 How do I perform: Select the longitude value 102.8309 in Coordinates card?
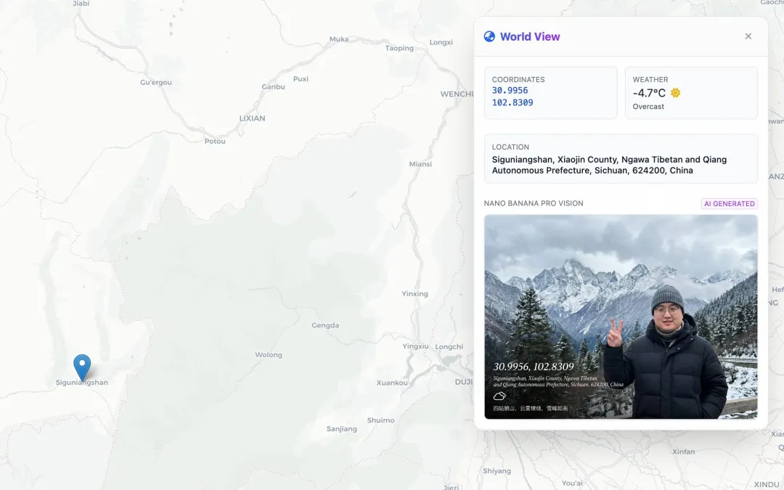[513, 103]
